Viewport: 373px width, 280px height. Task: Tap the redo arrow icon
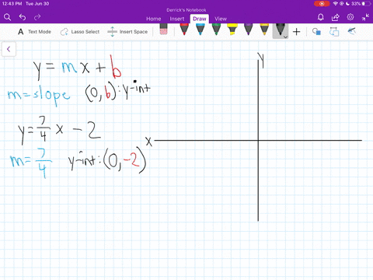[x=37, y=17]
